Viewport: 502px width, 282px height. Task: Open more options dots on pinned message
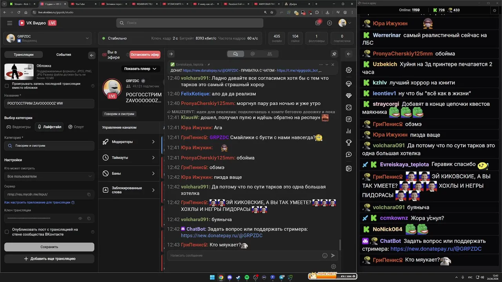click(x=321, y=65)
